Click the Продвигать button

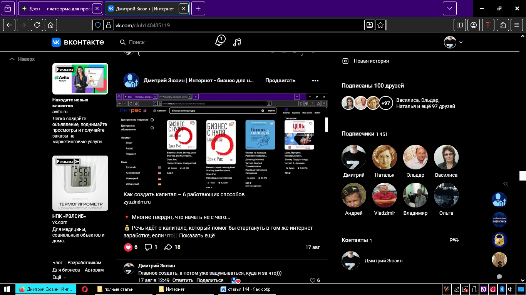pyautogui.click(x=280, y=81)
